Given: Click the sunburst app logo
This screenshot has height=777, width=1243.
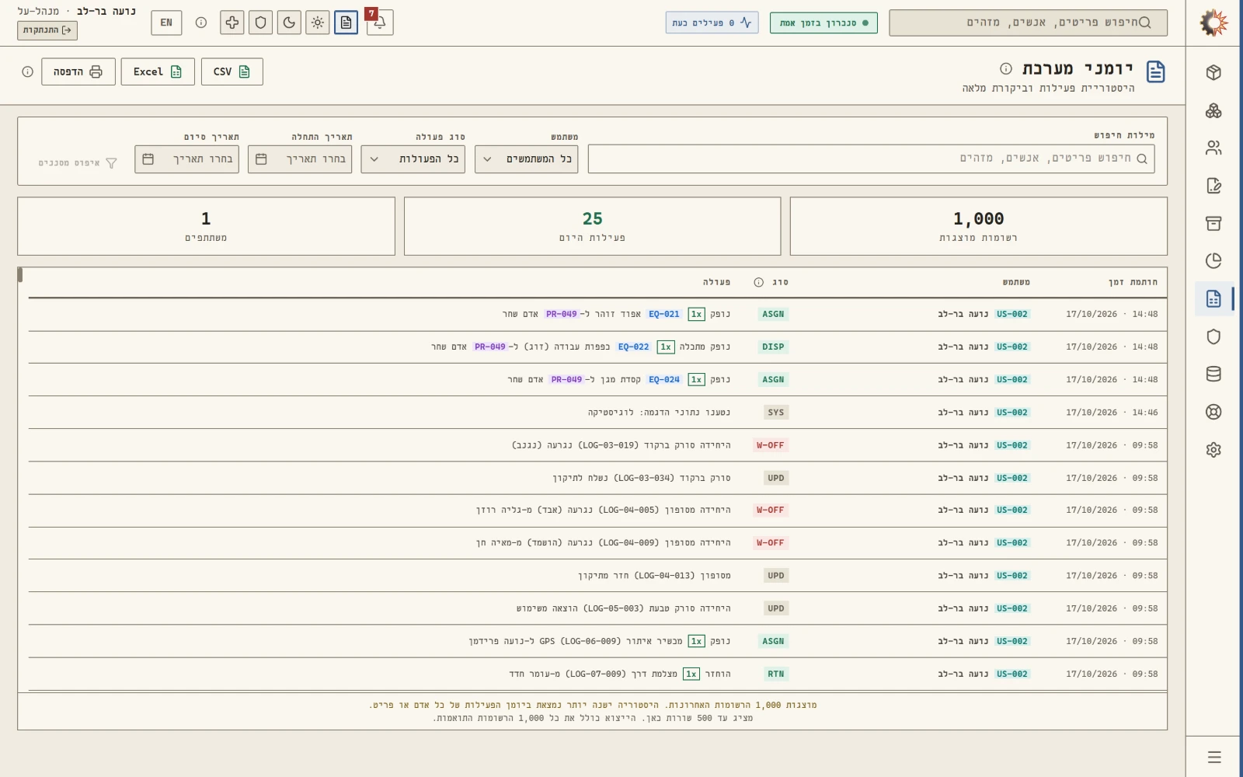Looking at the screenshot, I should (x=1213, y=23).
